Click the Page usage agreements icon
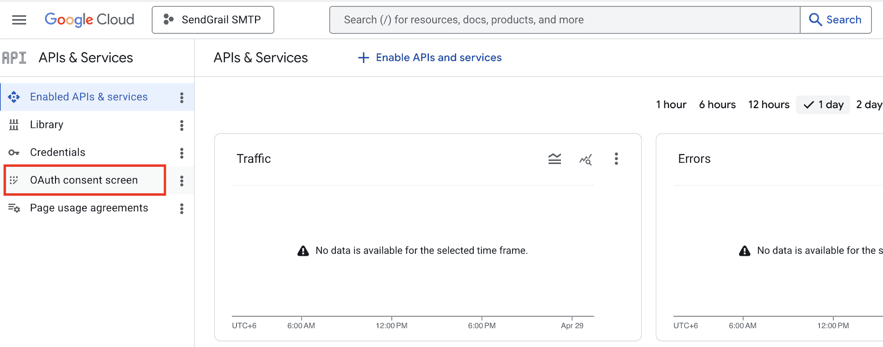Image resolution: width=883 pixels, height=347 pixels. coord(14,208)
